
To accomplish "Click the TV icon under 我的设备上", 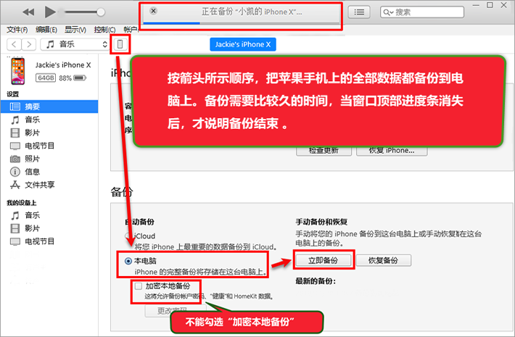I will (x=15, y=242).
